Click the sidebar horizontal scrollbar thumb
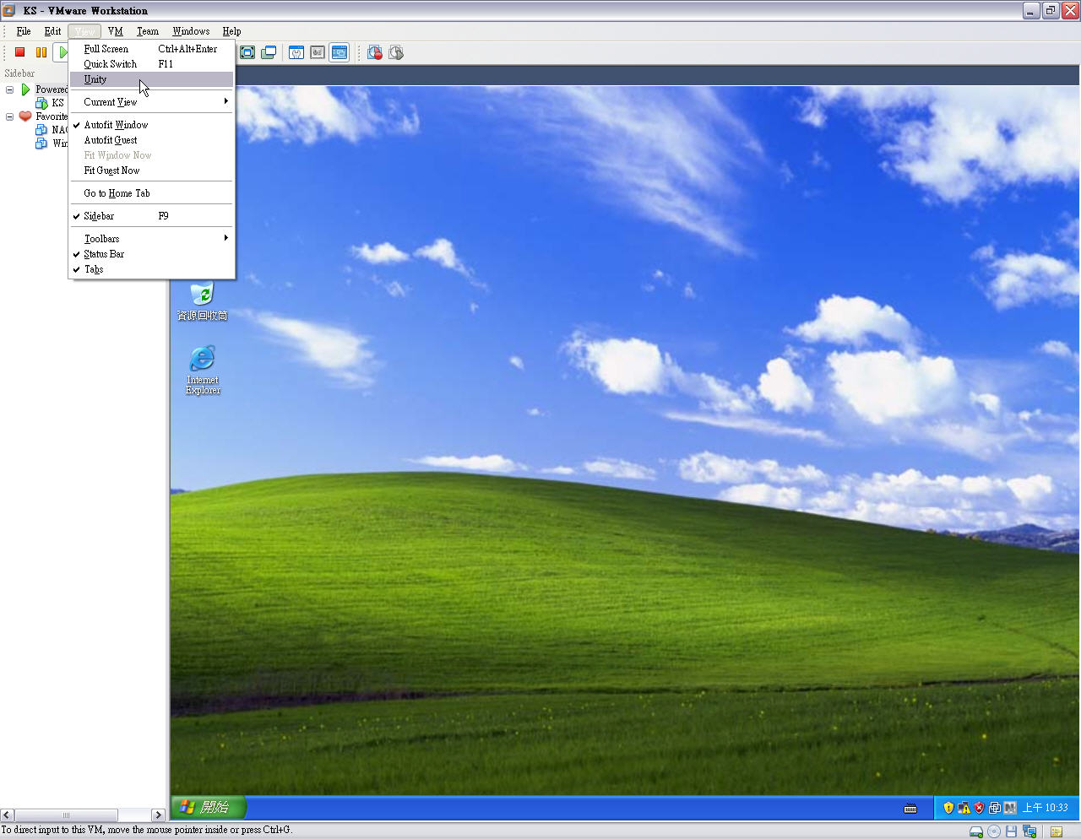The height and width of the screenshot is (839, 1081). point(66,815)
